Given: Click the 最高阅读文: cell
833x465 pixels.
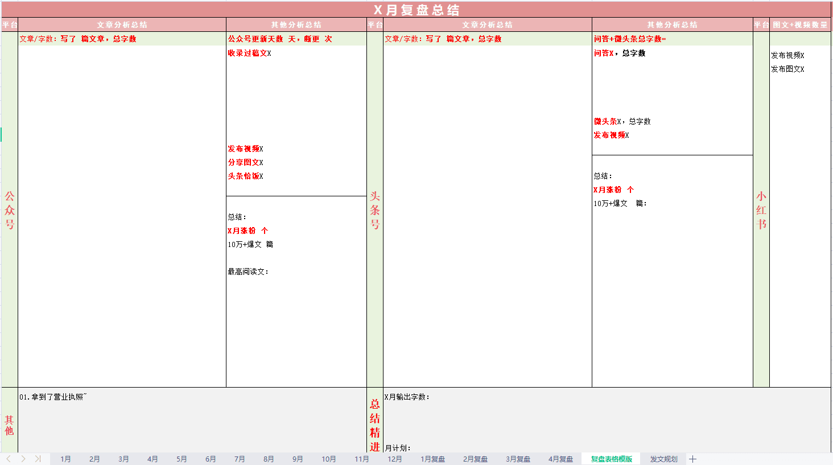Looking at the screenshot, I should coord(296,271).
